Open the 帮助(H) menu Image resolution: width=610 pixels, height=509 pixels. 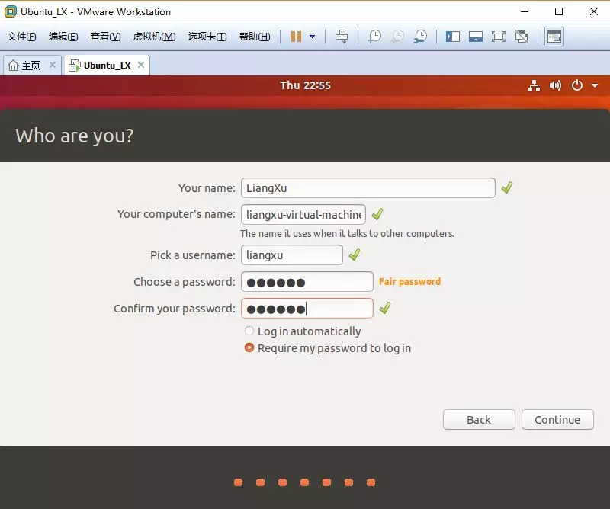[x=255, y=37]
